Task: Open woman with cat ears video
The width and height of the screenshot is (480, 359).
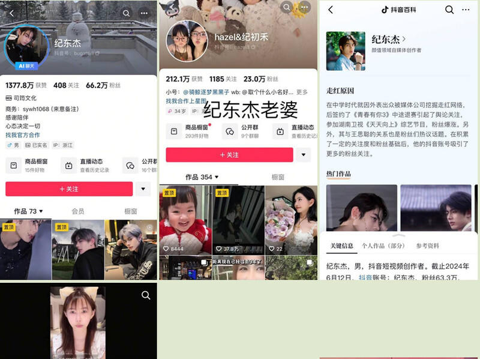Action: [78, 322]
